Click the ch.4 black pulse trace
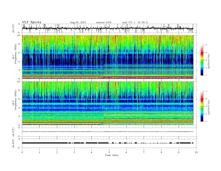Viewport: 221px width, 171px height. point(107,143)
